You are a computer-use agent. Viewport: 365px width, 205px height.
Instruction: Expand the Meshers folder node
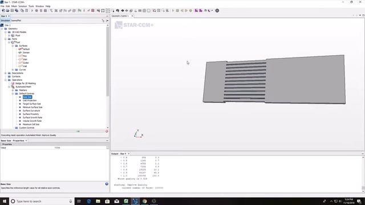click(13, 90)
